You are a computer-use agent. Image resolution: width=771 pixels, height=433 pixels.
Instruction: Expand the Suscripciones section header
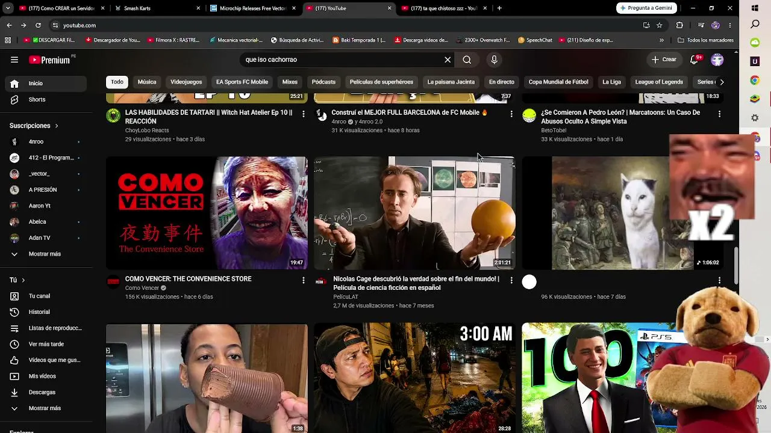point(34,126)
